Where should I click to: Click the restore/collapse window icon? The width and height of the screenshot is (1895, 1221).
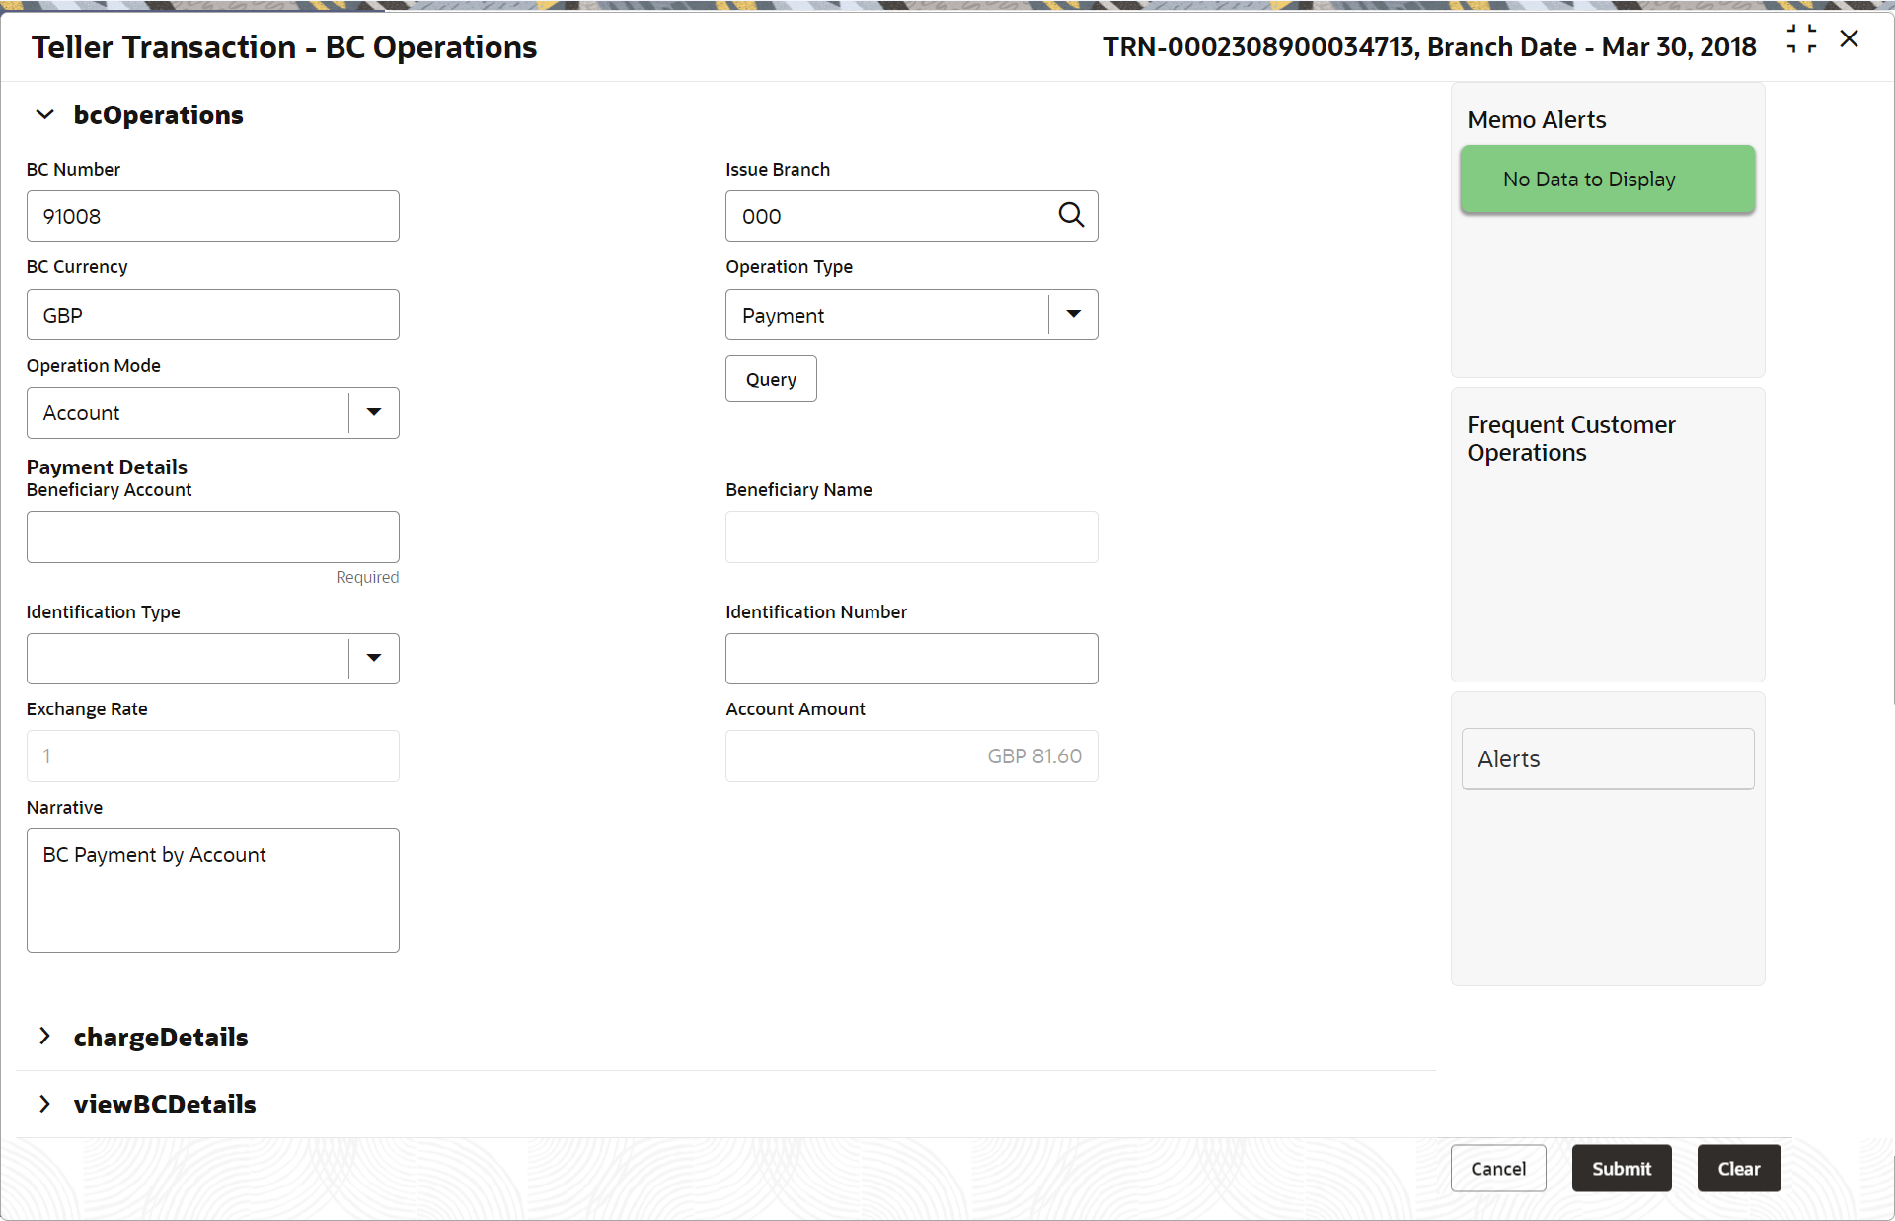(x=1801, y=39)
